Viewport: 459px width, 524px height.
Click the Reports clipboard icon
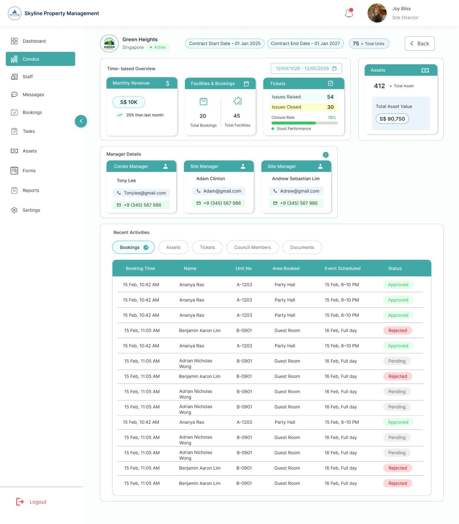[x=14, y=190]
